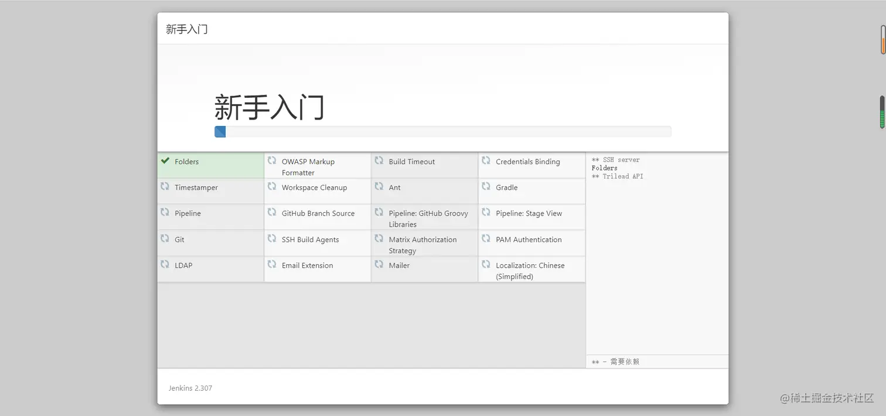Click the '** - 需要依赖' legend text

click(615, 362)
